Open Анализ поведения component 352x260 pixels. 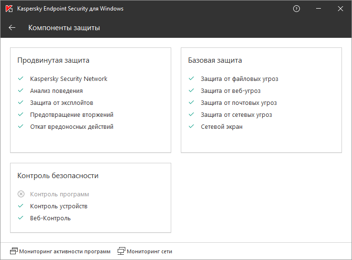(56, 90)
